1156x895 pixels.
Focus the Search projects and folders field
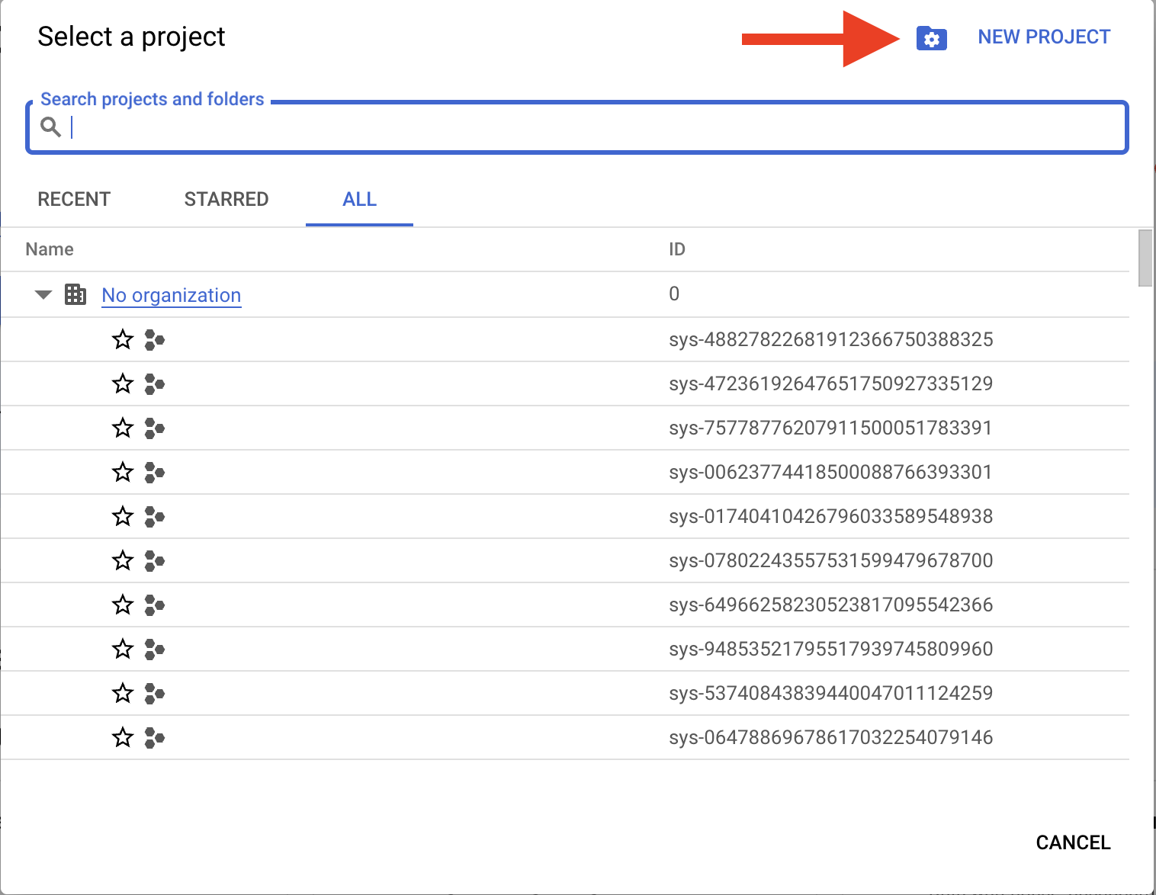(577, 127)
